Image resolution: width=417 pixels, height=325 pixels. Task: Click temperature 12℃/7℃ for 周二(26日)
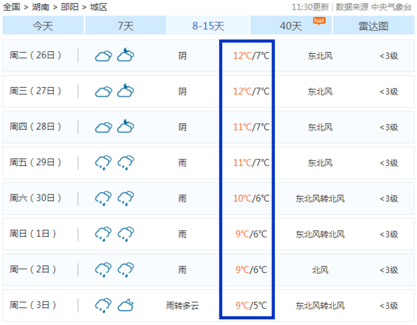click(251, 56)
